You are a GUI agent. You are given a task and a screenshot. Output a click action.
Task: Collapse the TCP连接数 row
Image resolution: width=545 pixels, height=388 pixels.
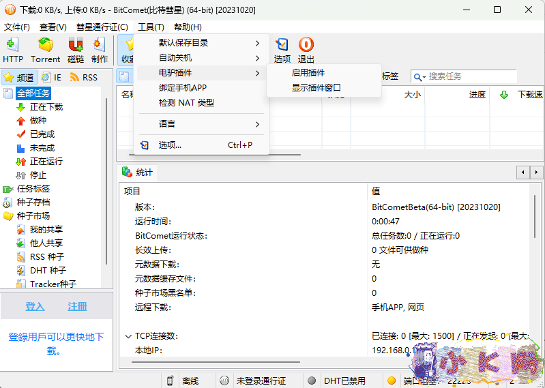click(128, 336)
